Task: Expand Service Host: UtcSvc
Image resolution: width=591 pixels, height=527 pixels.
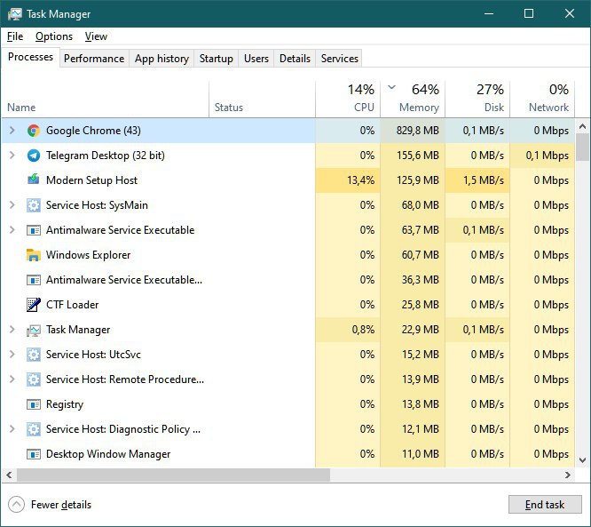Action: [x=12, y=354]
